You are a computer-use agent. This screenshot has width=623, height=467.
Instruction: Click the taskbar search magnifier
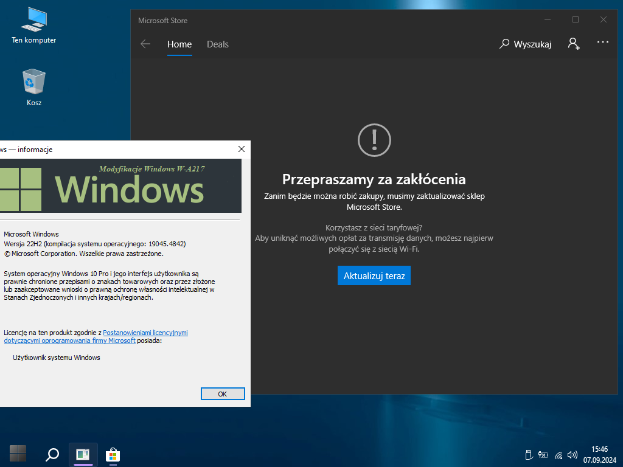pyautogui.click(x=53, y=454)
